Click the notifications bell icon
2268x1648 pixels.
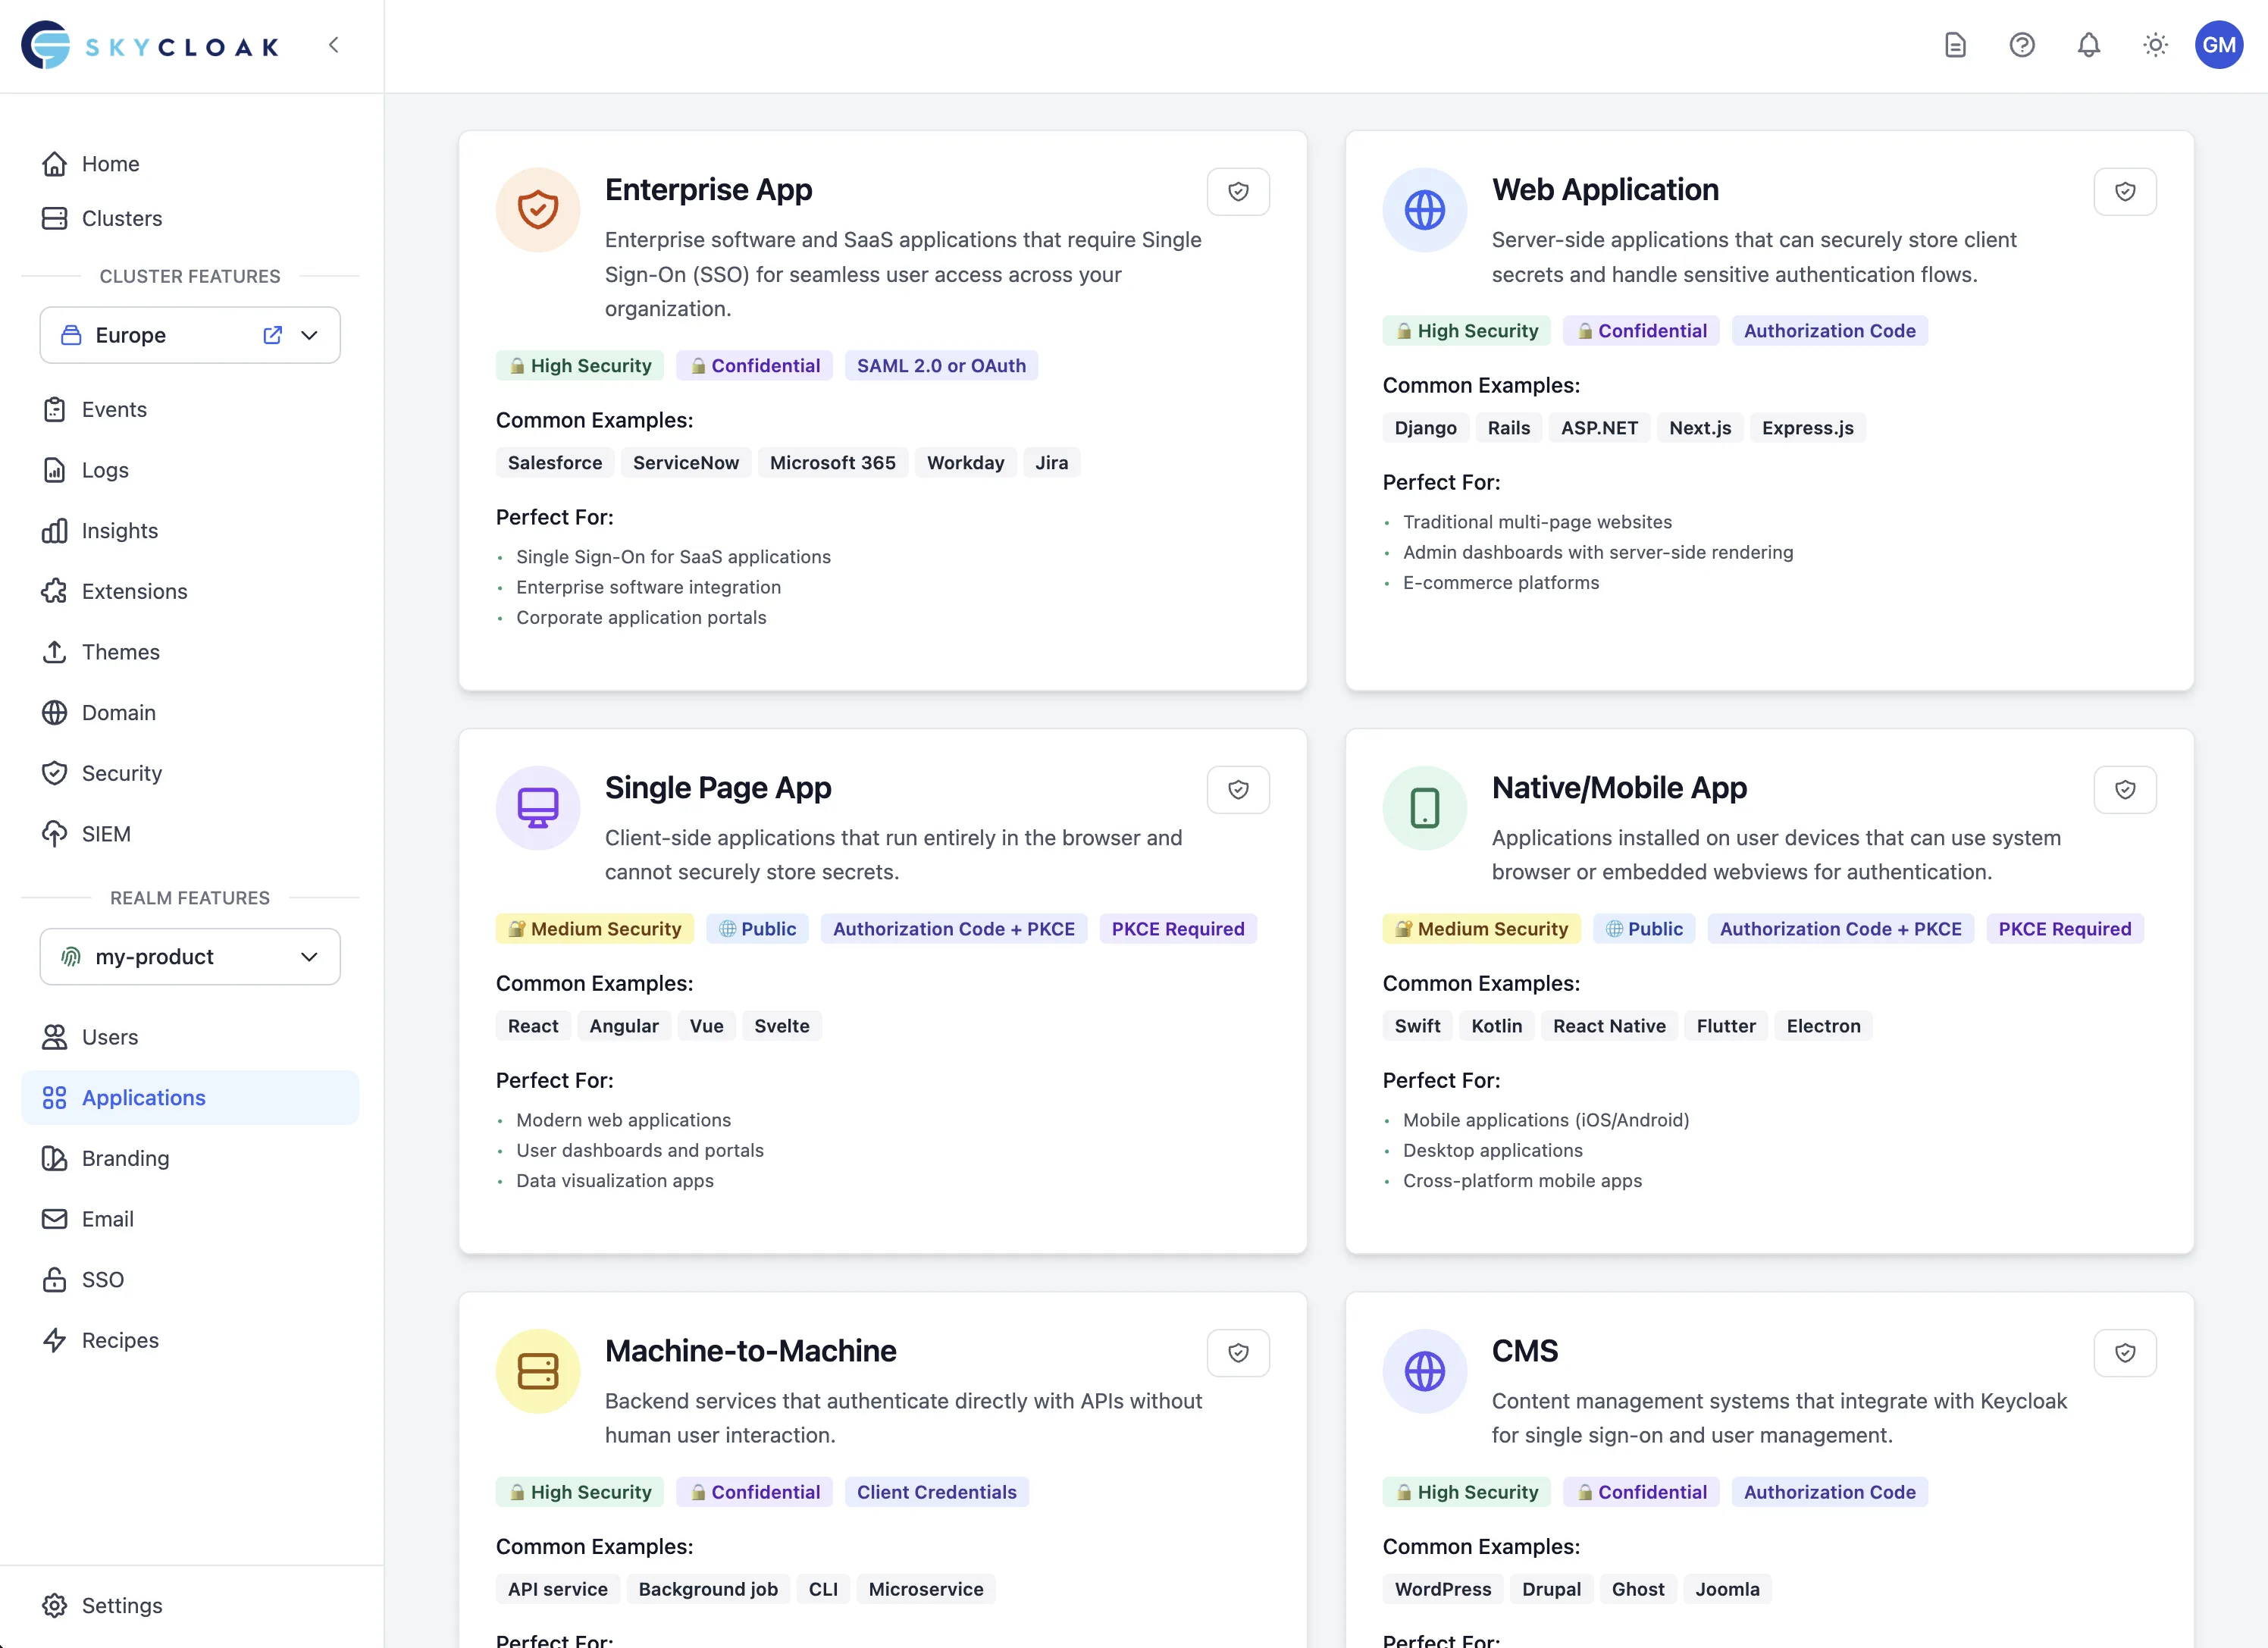tap(2089, 45)
